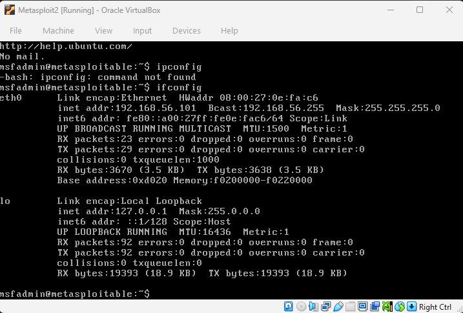The image size is (463, 313).
Task: Click the CPU execution engine status icon
Action: point(387,307)
